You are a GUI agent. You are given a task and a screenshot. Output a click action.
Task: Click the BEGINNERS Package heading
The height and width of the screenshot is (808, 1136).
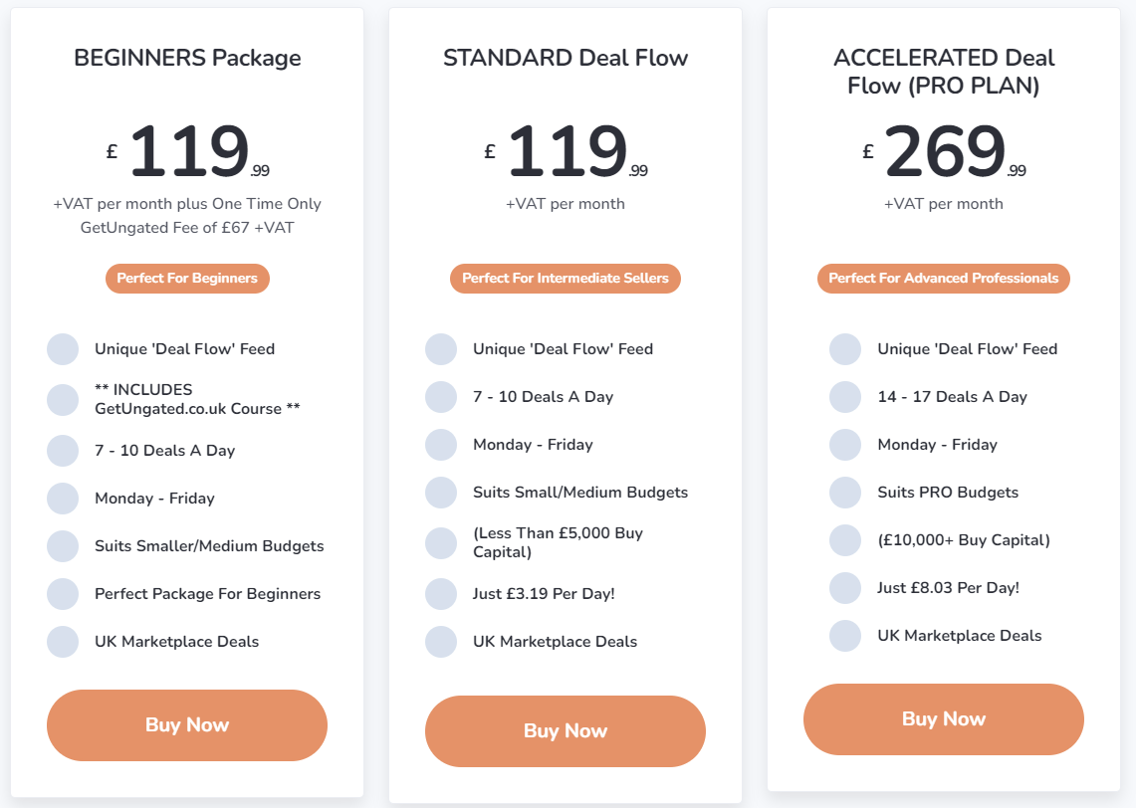187,57
